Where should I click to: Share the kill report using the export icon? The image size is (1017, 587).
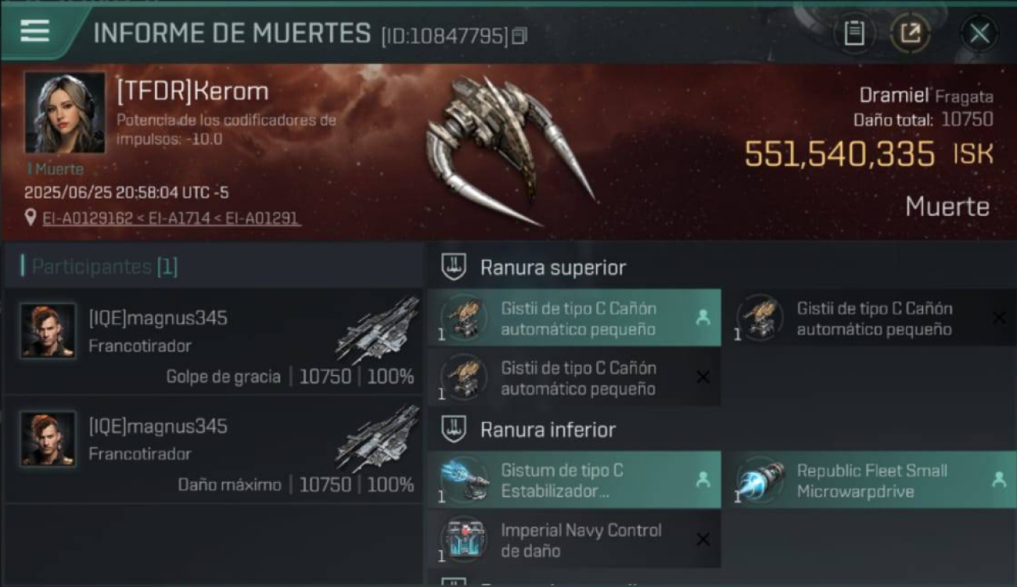(910, 34)
